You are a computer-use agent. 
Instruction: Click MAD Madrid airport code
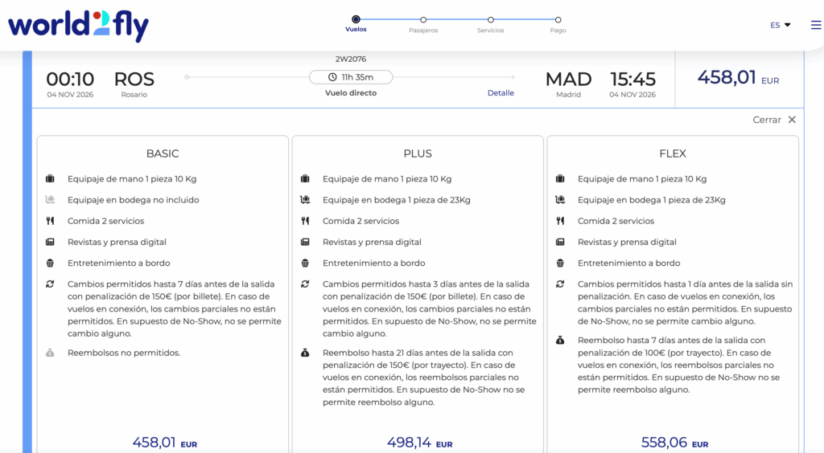point(568,80)
